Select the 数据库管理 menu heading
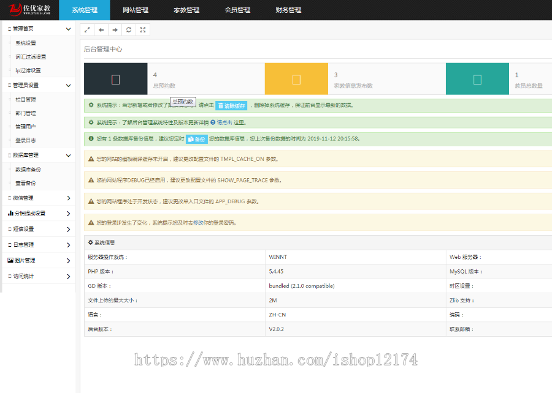The width and height of the screenshot is (552, 393). [26, 155]
